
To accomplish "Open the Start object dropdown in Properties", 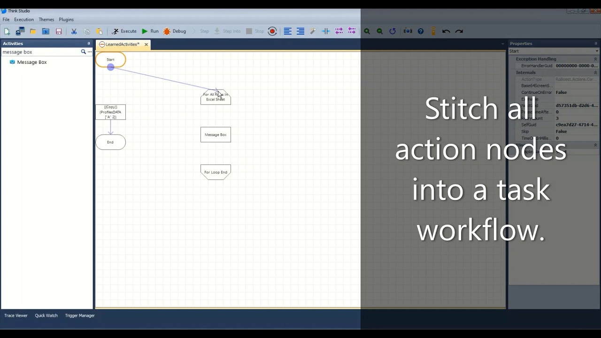I will (x=597, y=51).
